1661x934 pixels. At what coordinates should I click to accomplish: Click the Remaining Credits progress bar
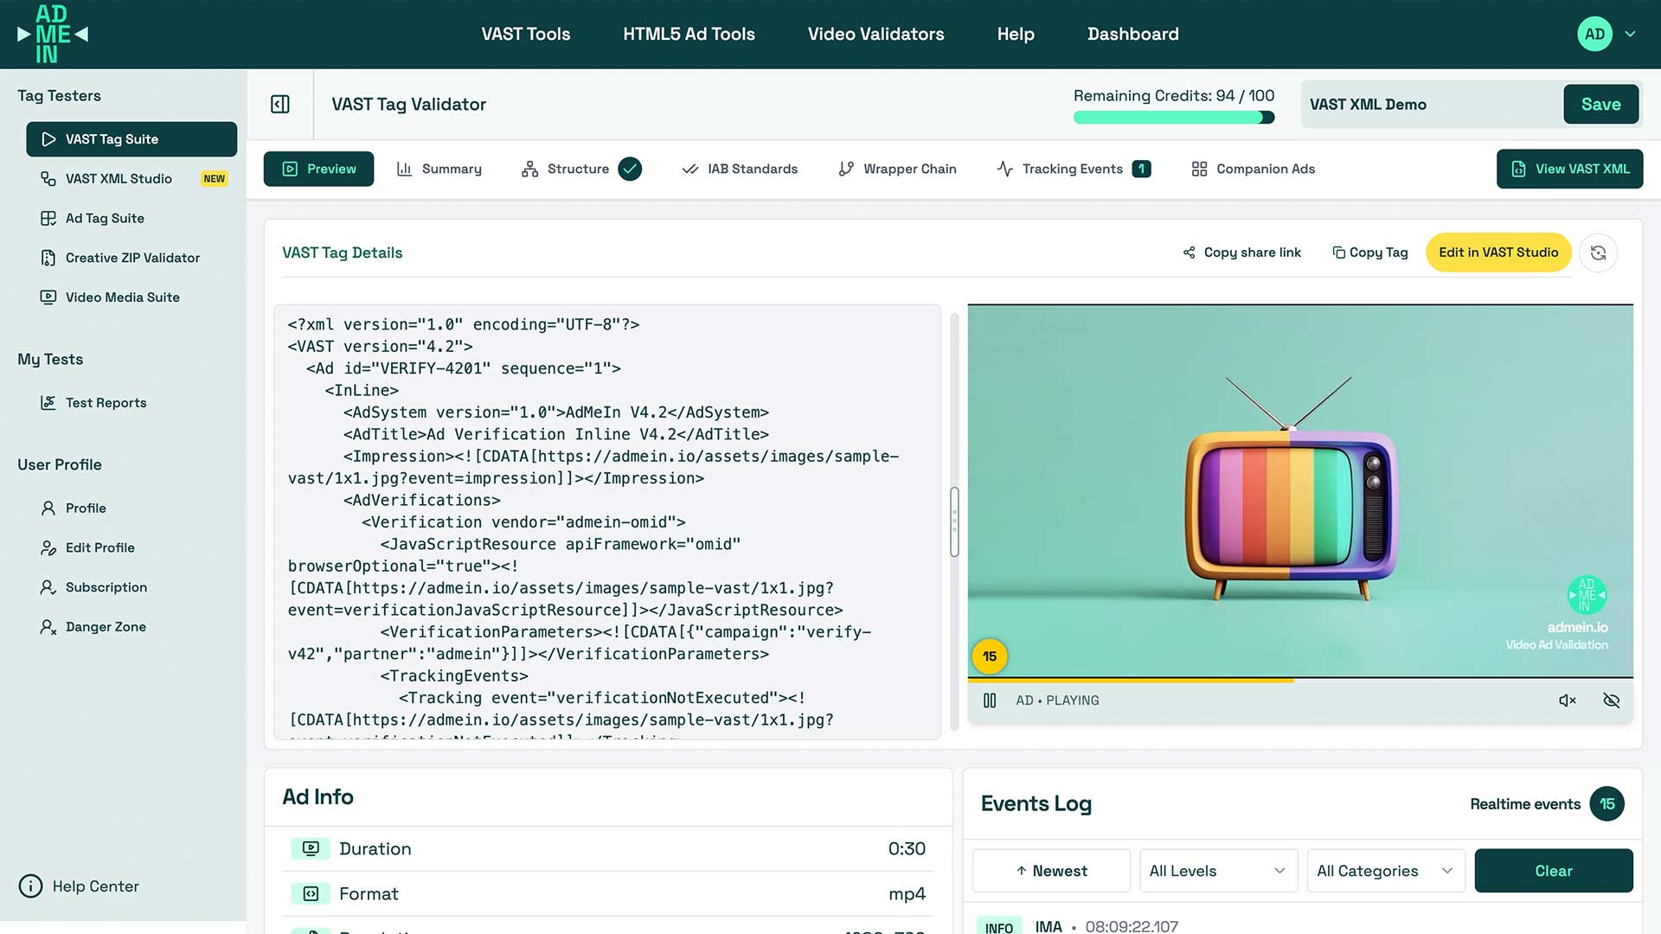pos(1173,117)
